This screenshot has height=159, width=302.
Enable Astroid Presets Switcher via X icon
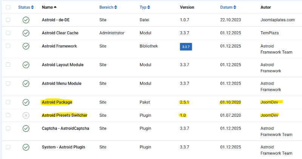(26, 115)
